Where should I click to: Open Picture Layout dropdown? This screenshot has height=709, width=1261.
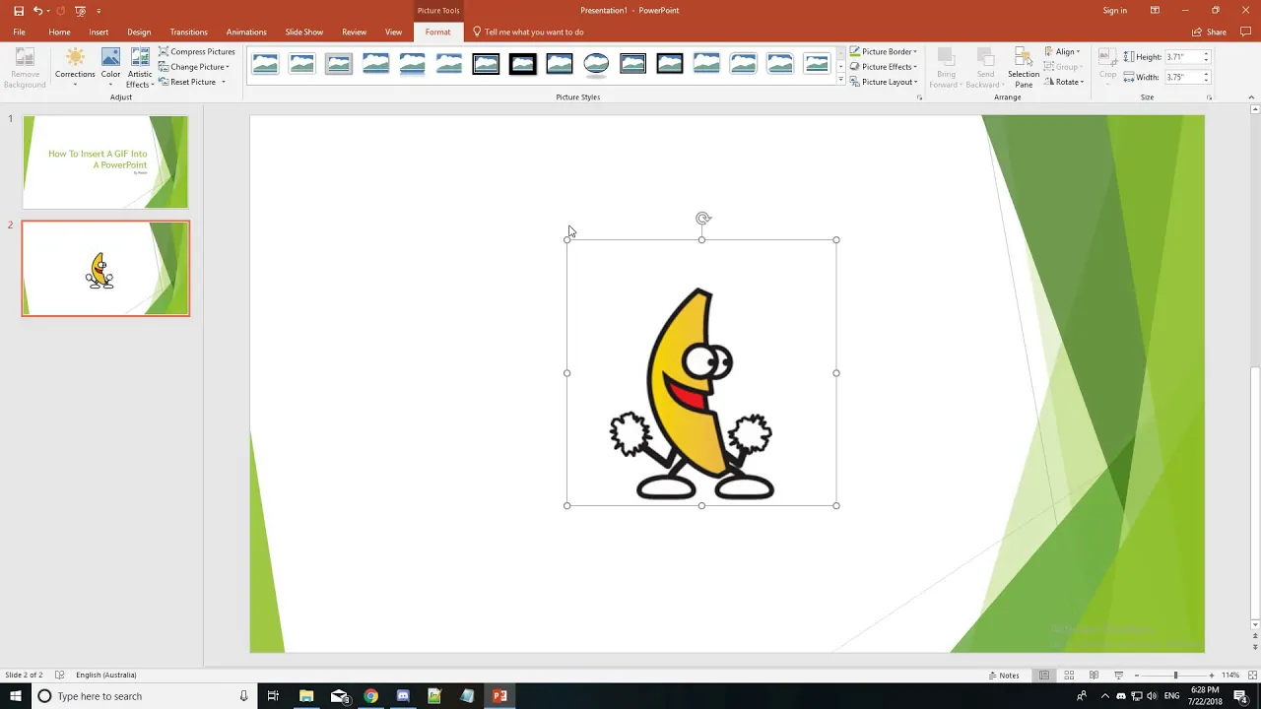(x=884, y=82)
